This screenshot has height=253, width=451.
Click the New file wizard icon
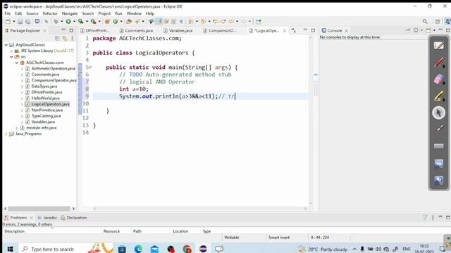8,22
